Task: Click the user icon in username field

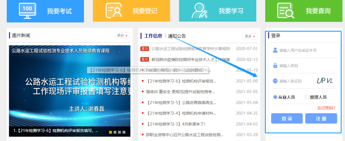Action: click(x=275, y=50)
